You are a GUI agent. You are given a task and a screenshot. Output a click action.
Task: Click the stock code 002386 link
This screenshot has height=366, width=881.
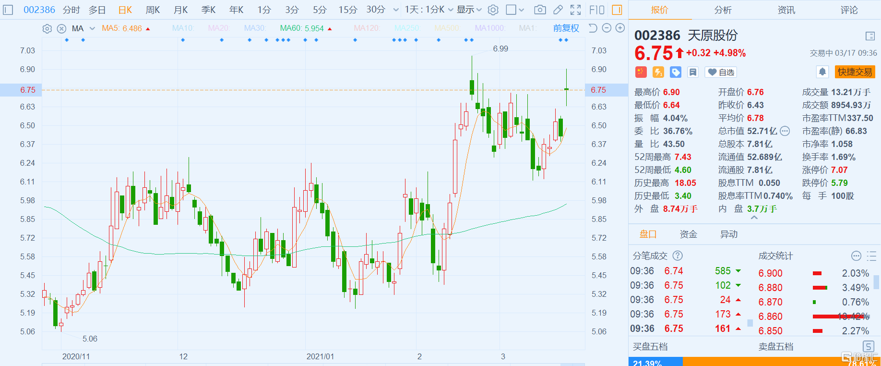39,10
